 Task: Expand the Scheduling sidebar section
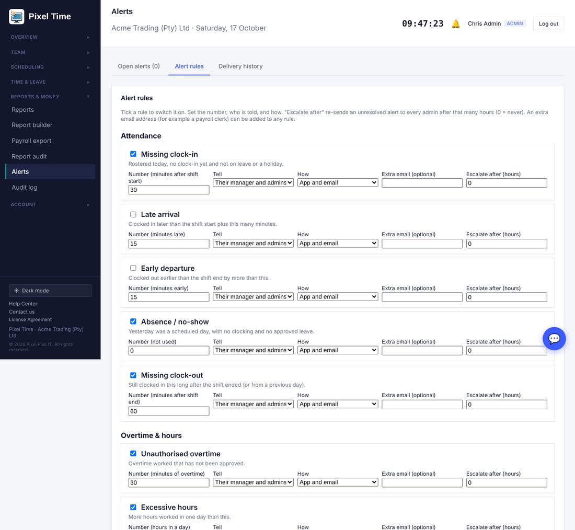50,67
